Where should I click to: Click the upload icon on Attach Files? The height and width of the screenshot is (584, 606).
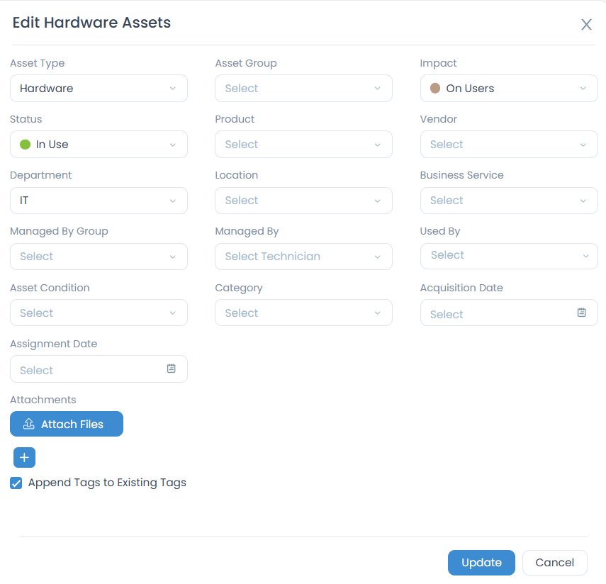29,424
